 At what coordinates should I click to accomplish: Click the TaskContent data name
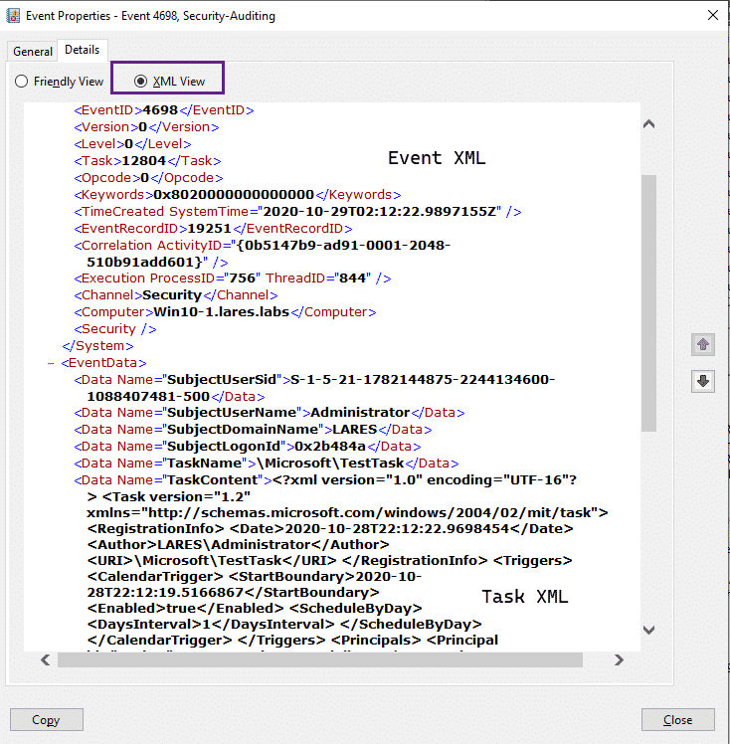tap(213, 480)
